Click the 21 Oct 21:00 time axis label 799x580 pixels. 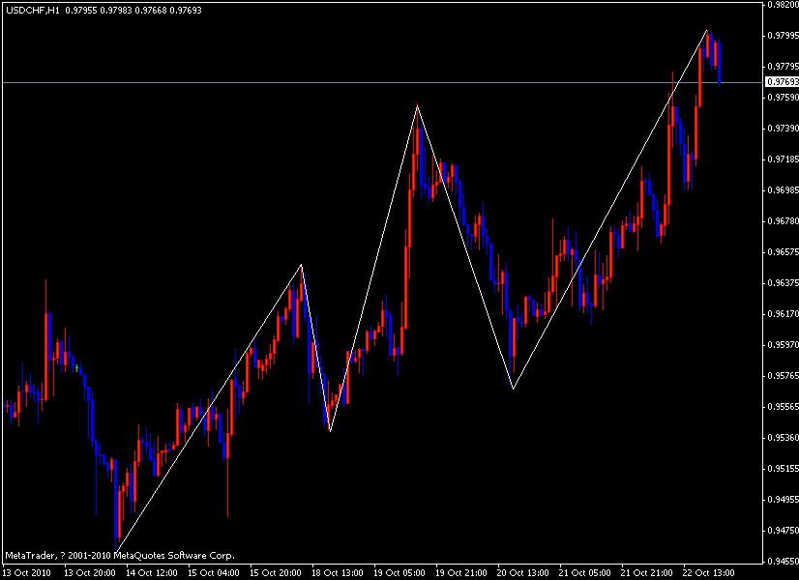[647, 573]
